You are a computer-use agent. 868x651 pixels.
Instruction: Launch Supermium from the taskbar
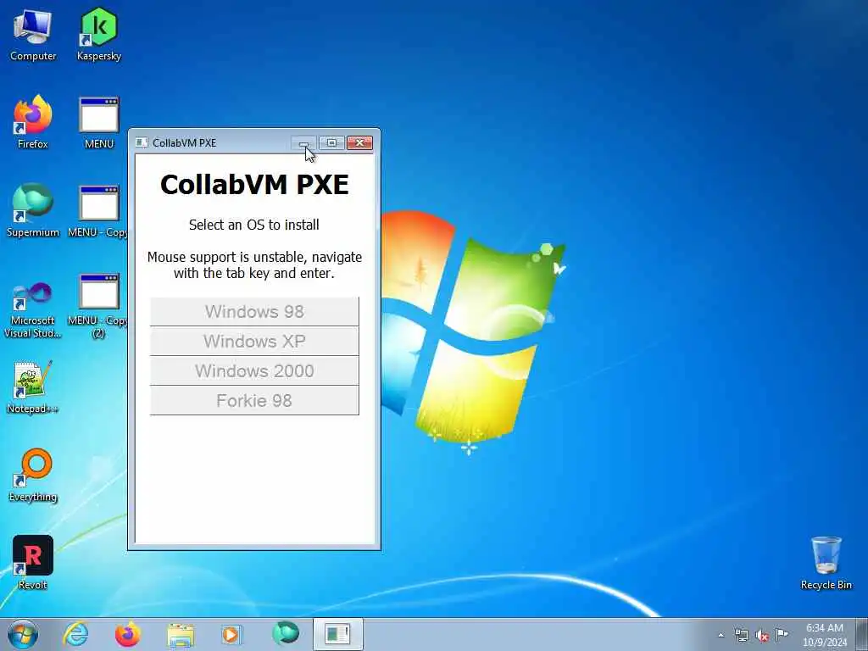tap(286, 633)
